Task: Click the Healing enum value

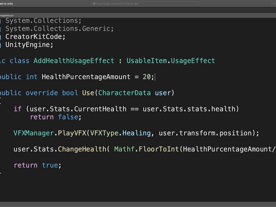Action: (x=137, y=133)
